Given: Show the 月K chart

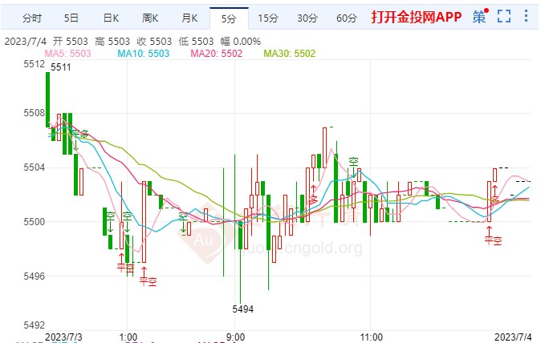Looking at the screenshot, I should 189,18.
